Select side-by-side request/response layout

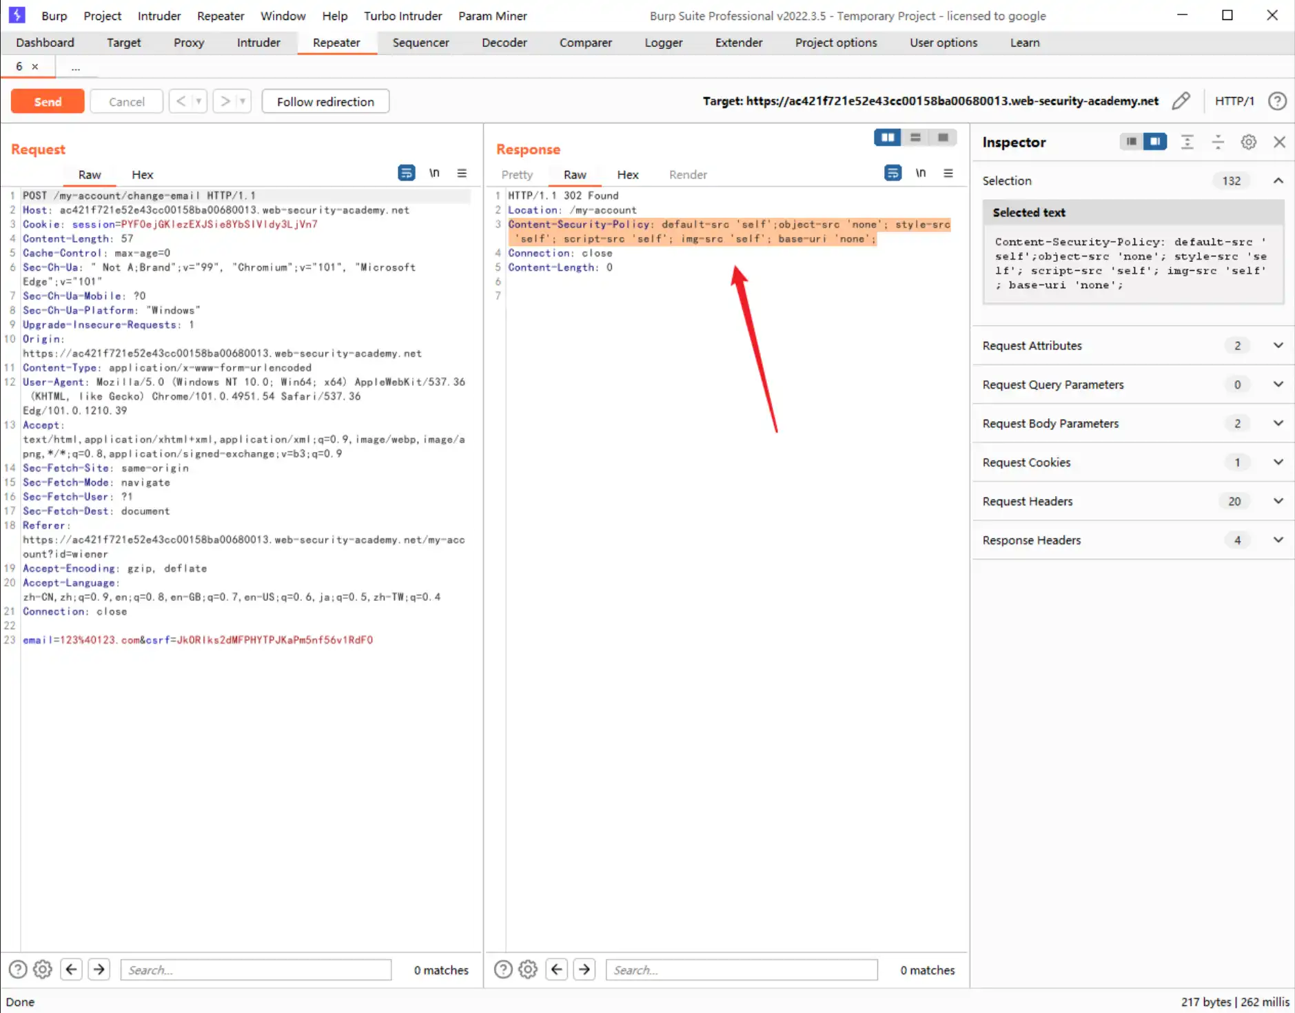tap(888, 138)
